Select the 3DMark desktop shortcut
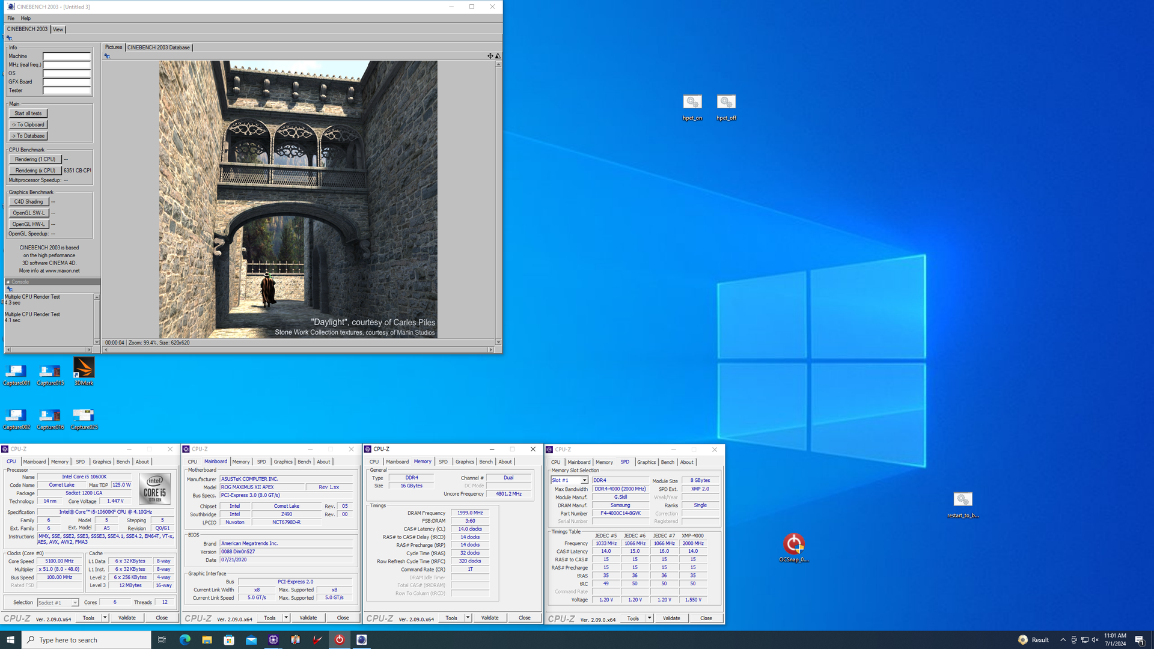 point(84,371)
